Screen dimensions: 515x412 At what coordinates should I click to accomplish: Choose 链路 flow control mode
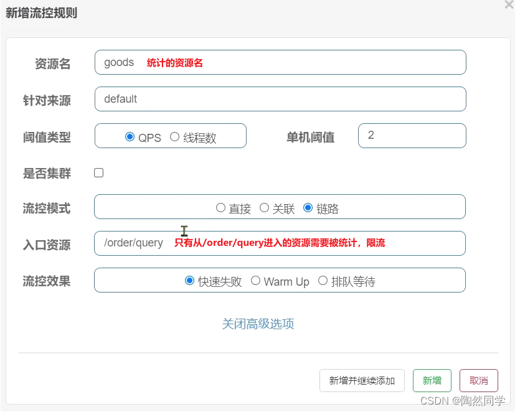(308, 208)
